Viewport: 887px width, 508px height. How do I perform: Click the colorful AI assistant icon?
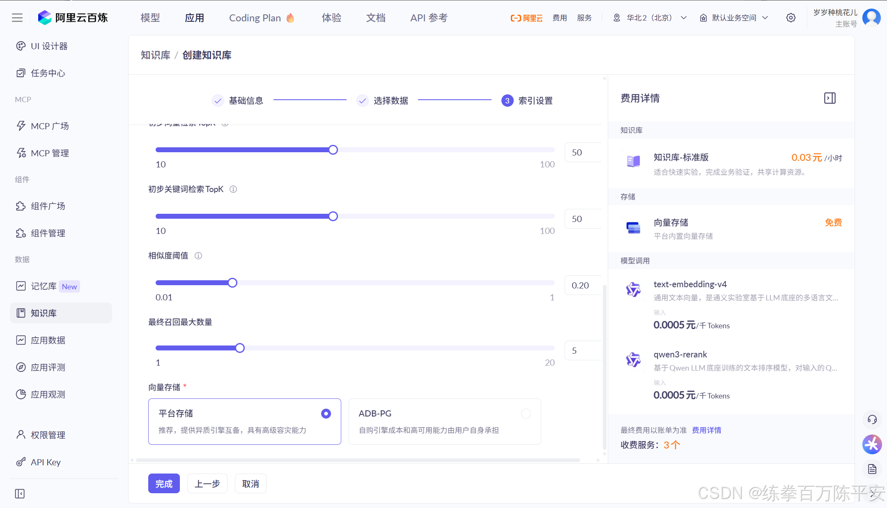coord(872,444)
